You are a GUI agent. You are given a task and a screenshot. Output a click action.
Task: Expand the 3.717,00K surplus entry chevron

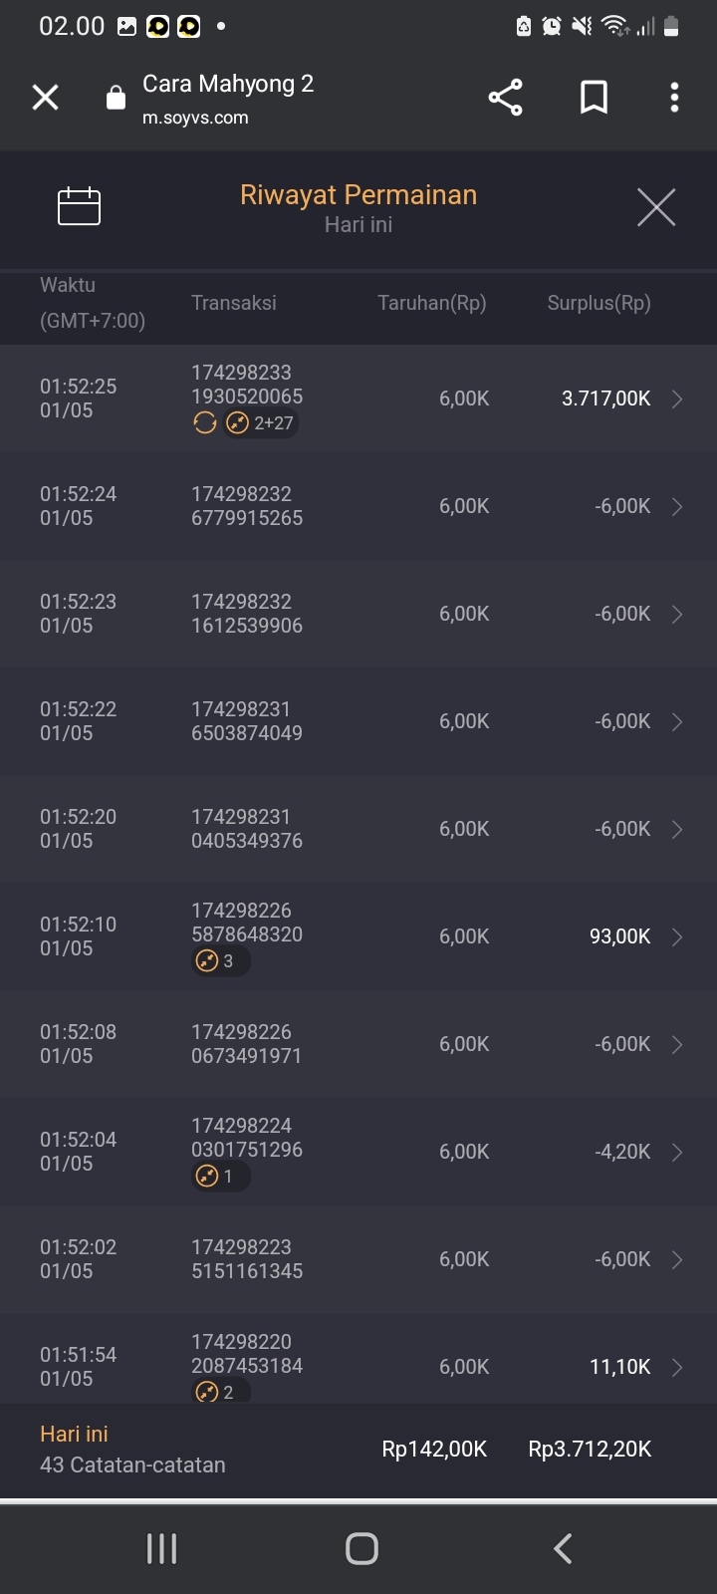677,399
